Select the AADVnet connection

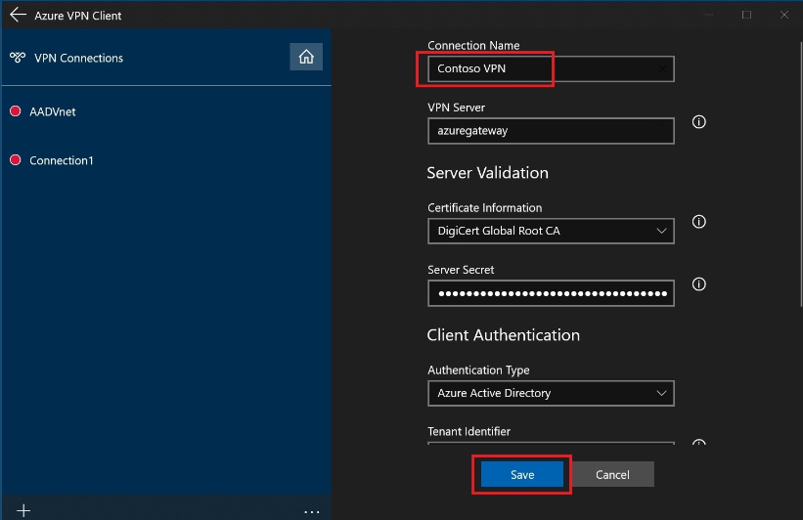click(x=166, y=111)
